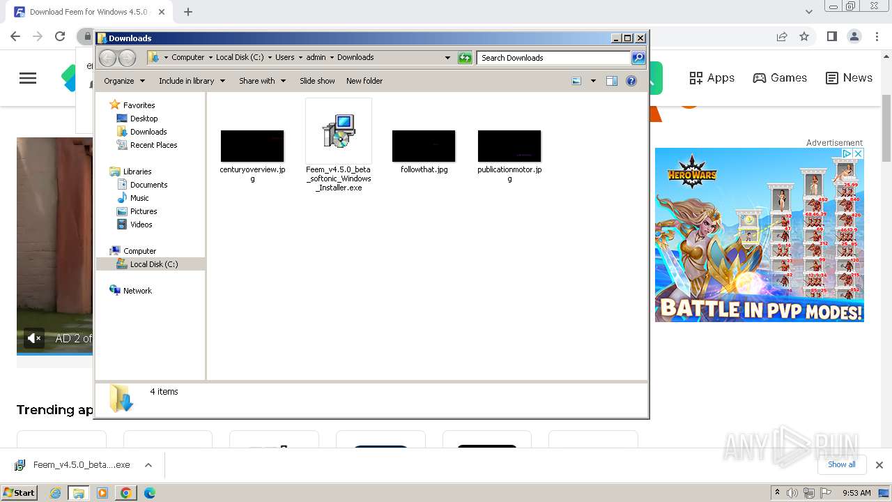Open Softonic hamburger menu
This screenshot has height=502, width=892.
pyautogui.click(x=28, y=78)
